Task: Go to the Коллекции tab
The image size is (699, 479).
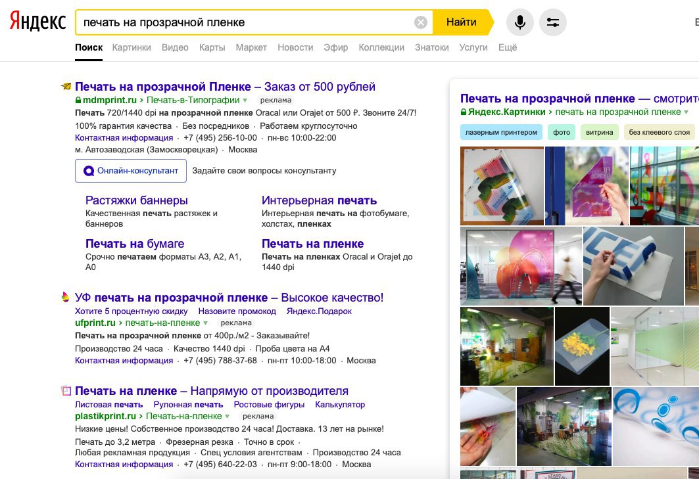Action: coord(381,47)
